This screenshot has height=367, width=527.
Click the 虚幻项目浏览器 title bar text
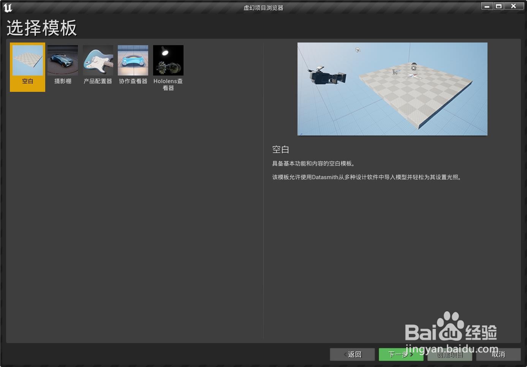pos(263,7)
